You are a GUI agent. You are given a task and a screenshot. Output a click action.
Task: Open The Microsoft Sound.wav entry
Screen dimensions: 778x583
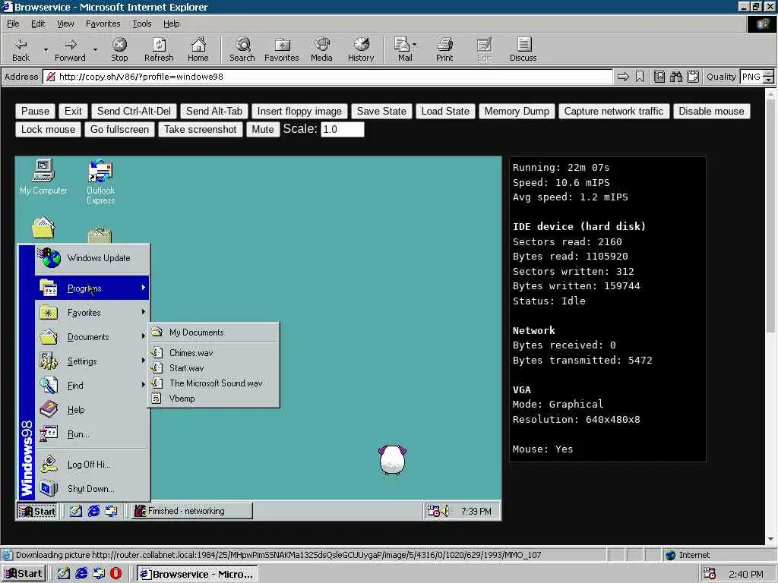coord(213,383)
